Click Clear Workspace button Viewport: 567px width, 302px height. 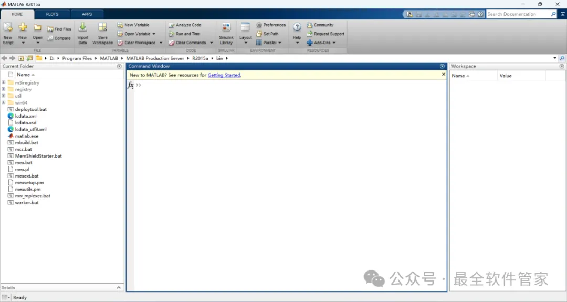click(x=136, y=43)
